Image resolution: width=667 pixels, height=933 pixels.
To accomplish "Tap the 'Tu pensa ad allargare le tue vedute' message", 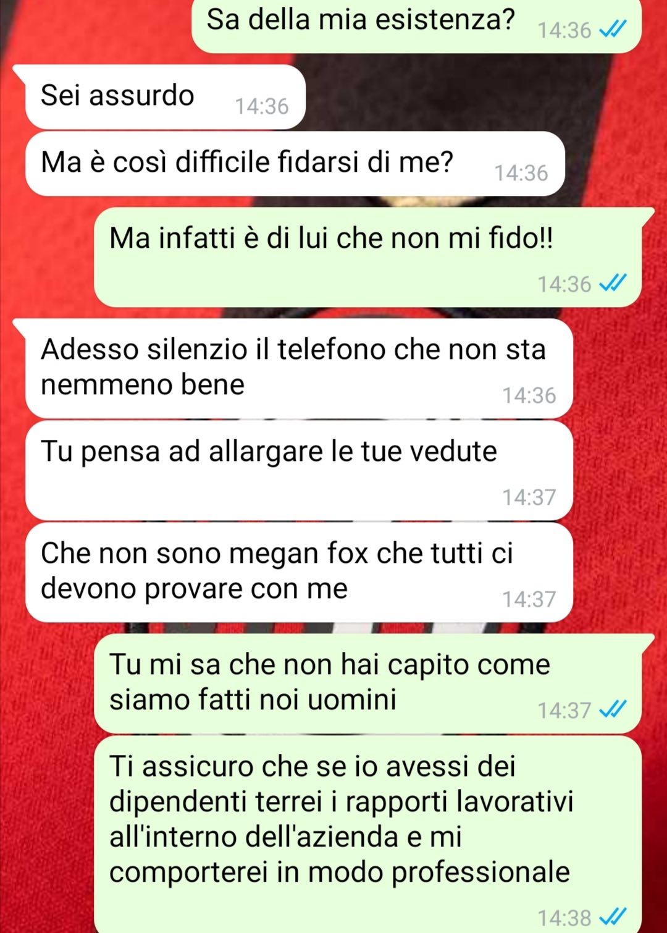I will click(x=299, y=471).
